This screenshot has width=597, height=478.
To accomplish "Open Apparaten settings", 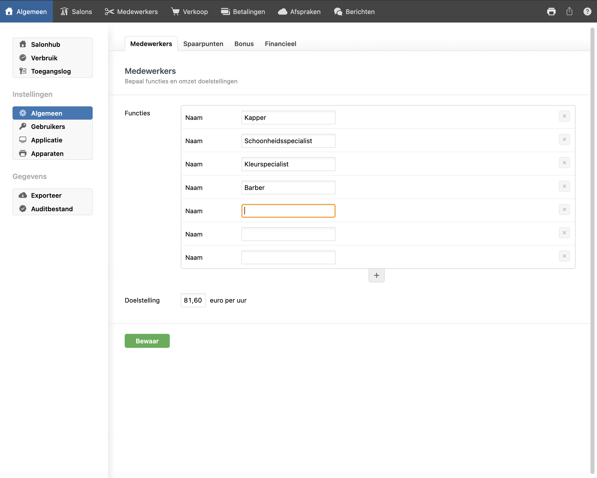I will coord(47,154).
